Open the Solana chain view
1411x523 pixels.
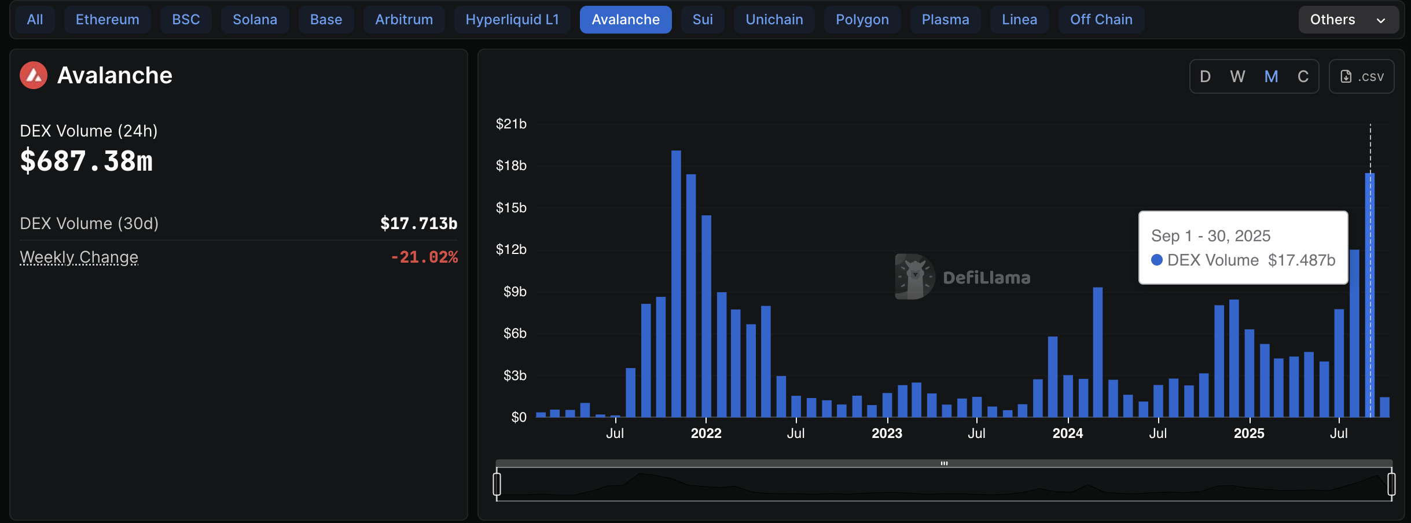[x=255, y=19]
